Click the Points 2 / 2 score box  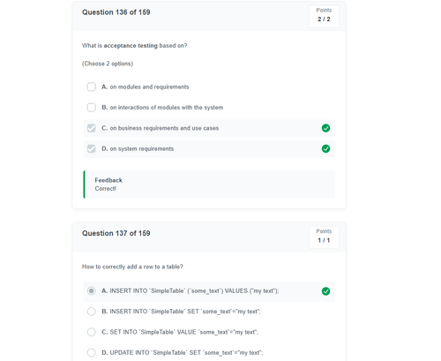[x=324, y=17]
